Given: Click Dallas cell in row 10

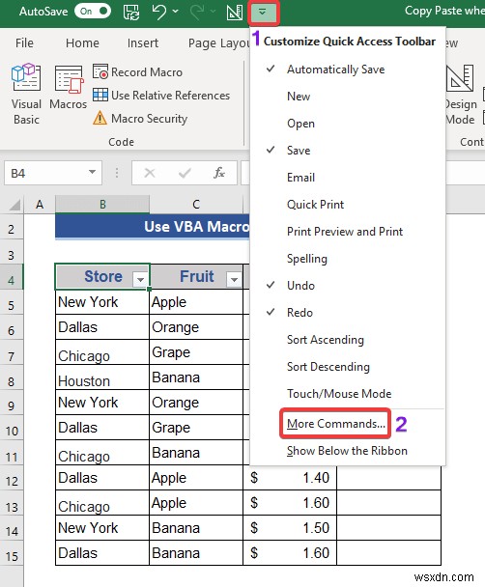Looking at the screenshot, I should pyautogui.click(x=102, y=428).
